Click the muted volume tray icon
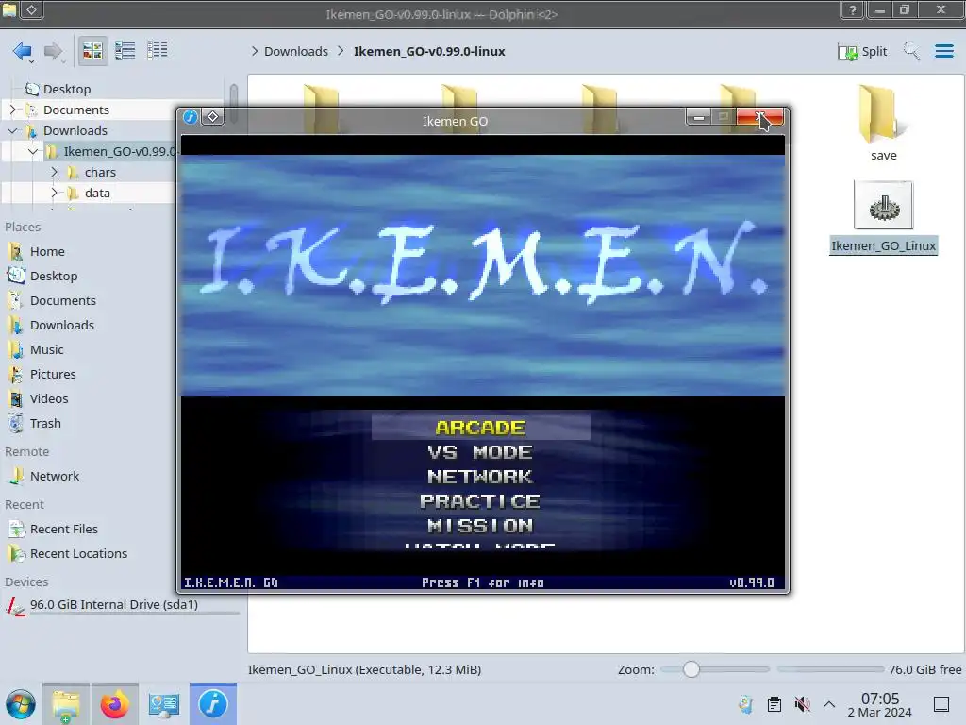 pos(802,704)
